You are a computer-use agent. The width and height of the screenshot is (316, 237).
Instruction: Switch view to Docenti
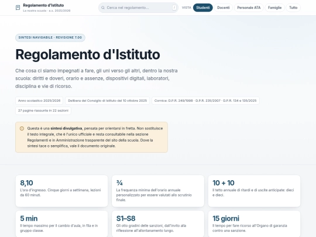(x=224, y=8)
